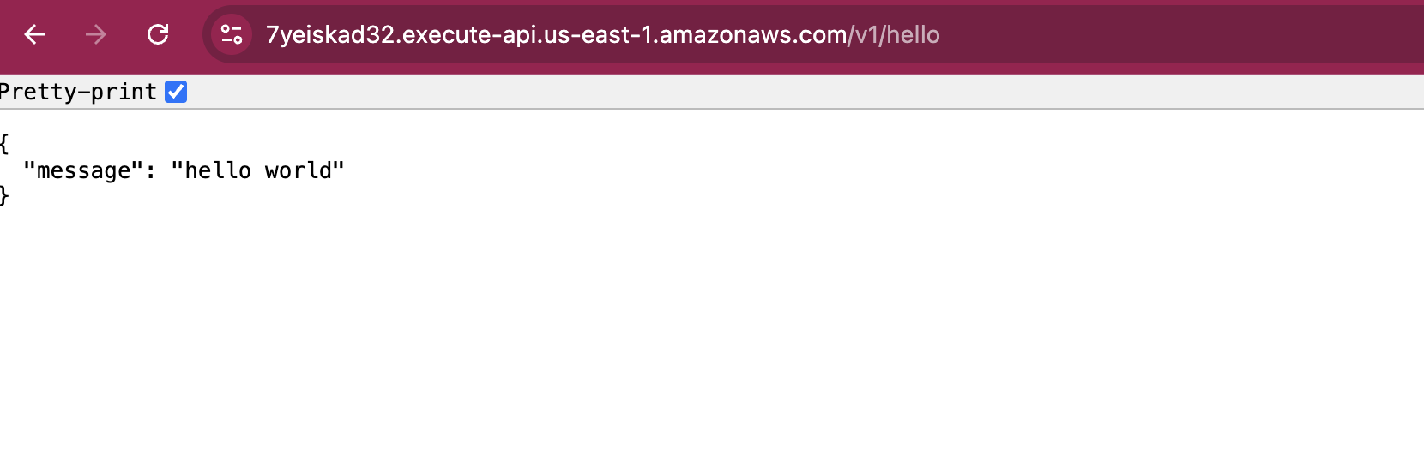This screenshot has height=454, width=1424.
Task: Uncheck the Pretty-print checkbox
Action: [x=176, y=92]
